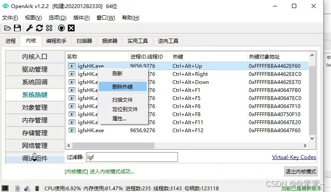Screen dimensions: 331x192
Task: Click the gray blob icon in status bar
Action: coord(27,188)
